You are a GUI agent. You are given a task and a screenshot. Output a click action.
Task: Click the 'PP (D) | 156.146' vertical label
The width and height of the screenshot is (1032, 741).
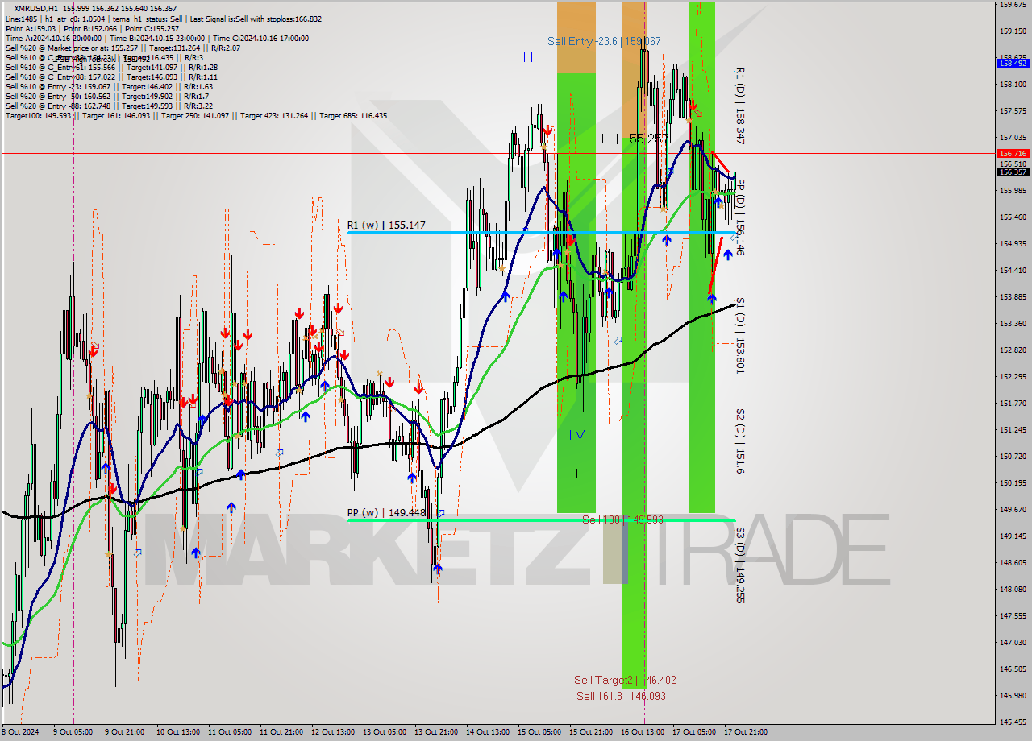[740, 217]
